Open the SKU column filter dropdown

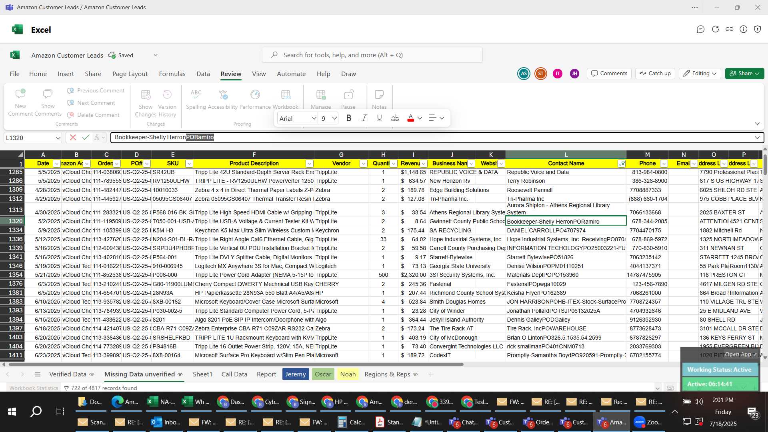tap(189, 164)
